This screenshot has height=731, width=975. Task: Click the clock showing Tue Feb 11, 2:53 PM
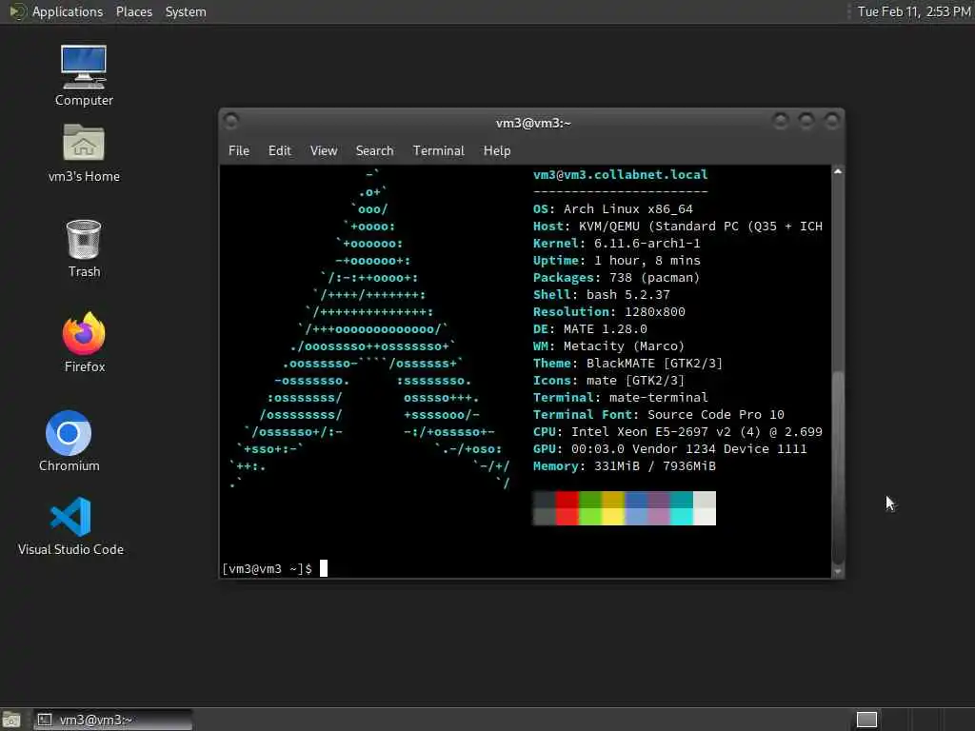pos(914,11)
